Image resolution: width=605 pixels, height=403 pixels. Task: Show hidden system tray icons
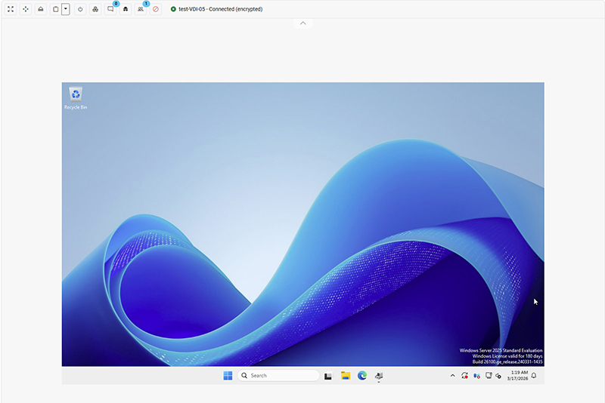click(x=452, y=376)
